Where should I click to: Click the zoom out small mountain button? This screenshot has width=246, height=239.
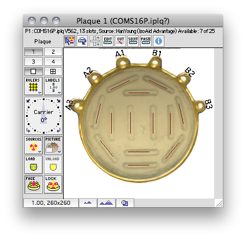pos(88,203)
